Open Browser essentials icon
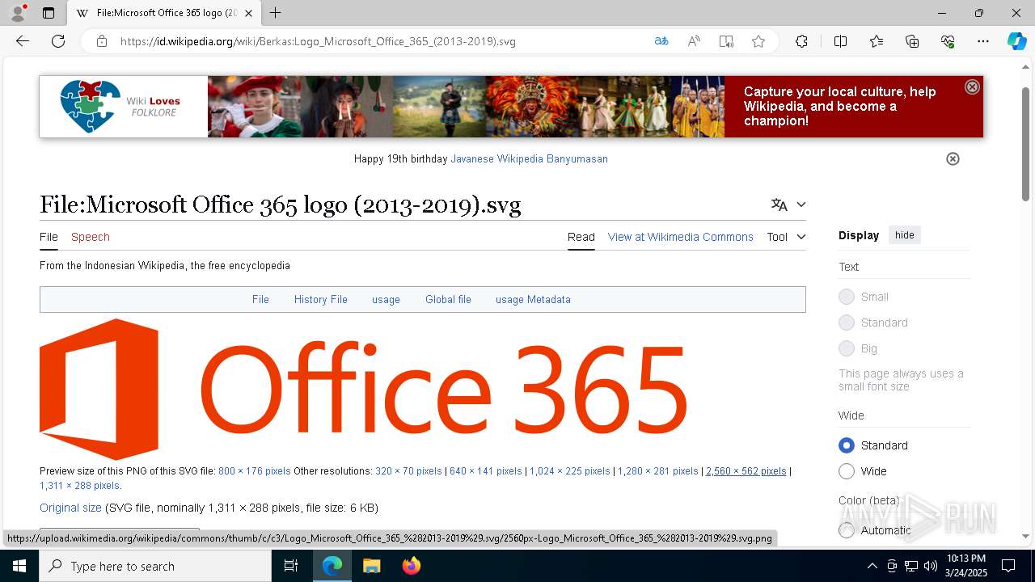Screen dimensions: 1035x582 (x=948, y=41)
